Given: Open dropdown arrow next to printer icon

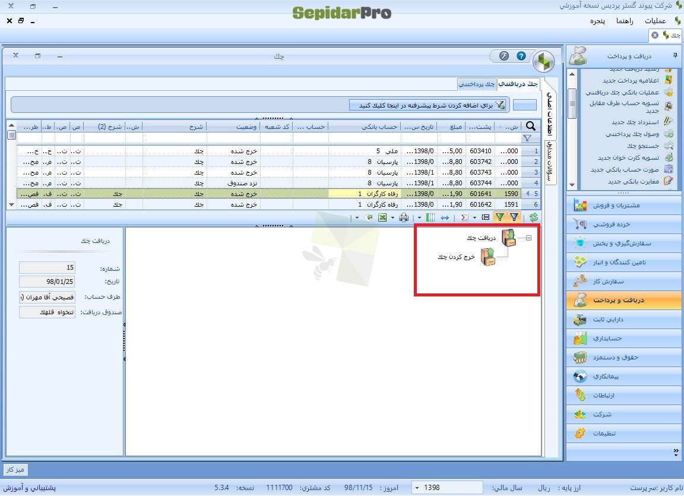Looking at the screenshot, I should click(419, 217).
